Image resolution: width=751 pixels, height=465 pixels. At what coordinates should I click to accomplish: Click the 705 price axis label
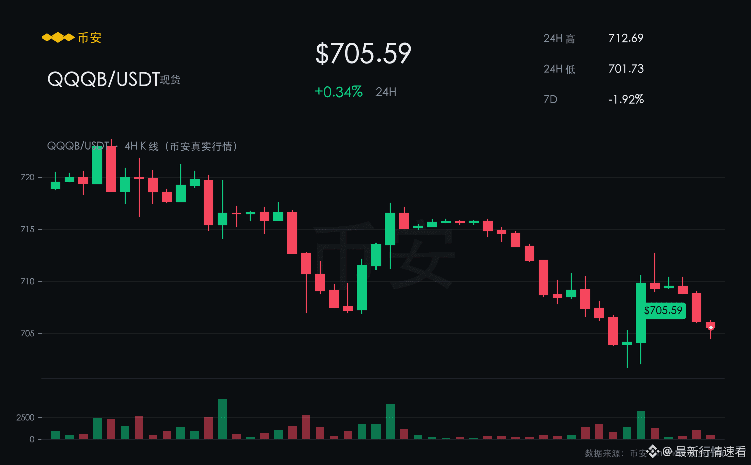click(28, 333)
